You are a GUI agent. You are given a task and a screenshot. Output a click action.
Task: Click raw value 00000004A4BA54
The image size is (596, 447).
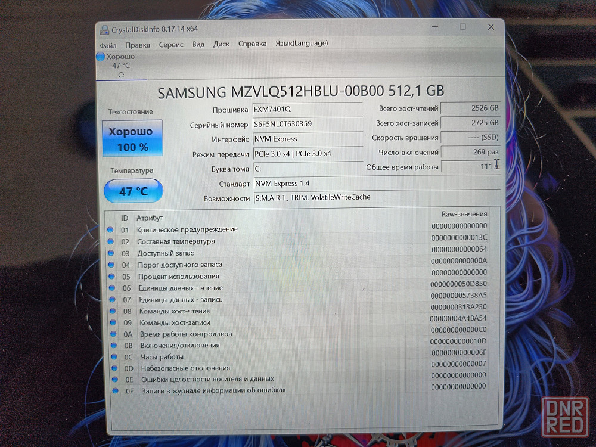(458, 318)
